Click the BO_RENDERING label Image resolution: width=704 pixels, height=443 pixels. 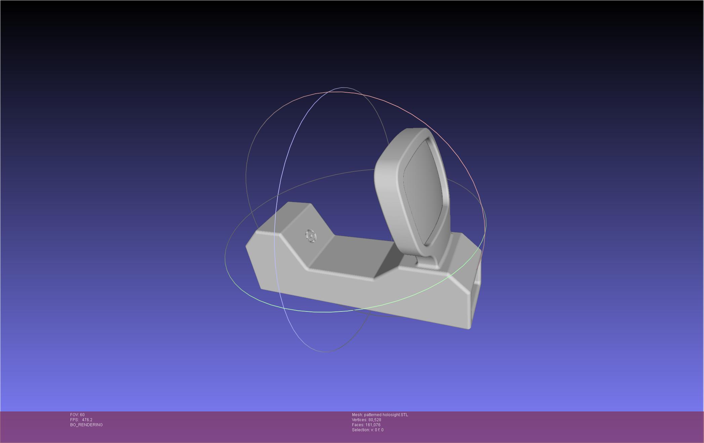click(x=86, y=425)
